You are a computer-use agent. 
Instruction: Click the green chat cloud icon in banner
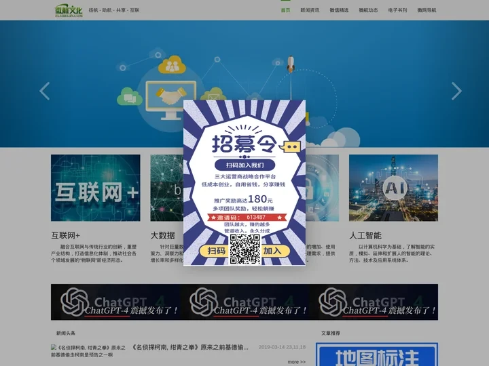pyautogui.click(x=130, y=96)
